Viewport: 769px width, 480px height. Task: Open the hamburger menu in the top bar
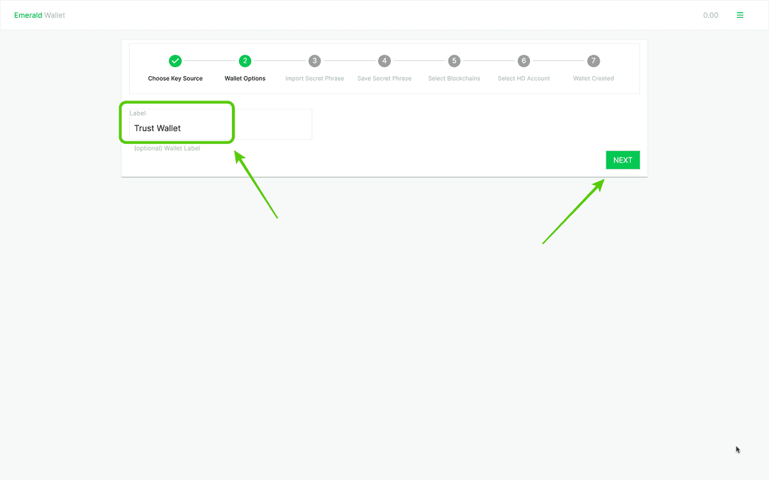[740, 15]
